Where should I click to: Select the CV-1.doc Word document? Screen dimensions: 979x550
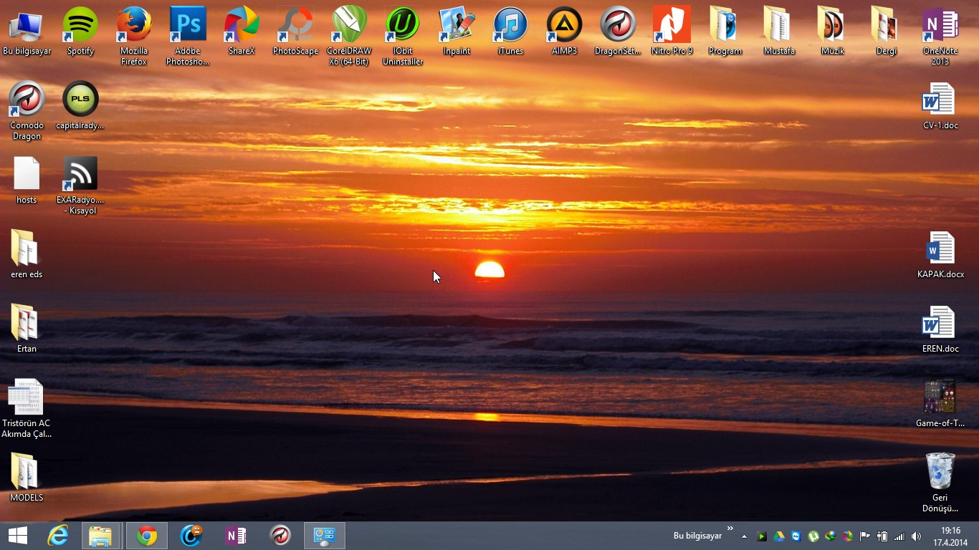tap(940, 106)
